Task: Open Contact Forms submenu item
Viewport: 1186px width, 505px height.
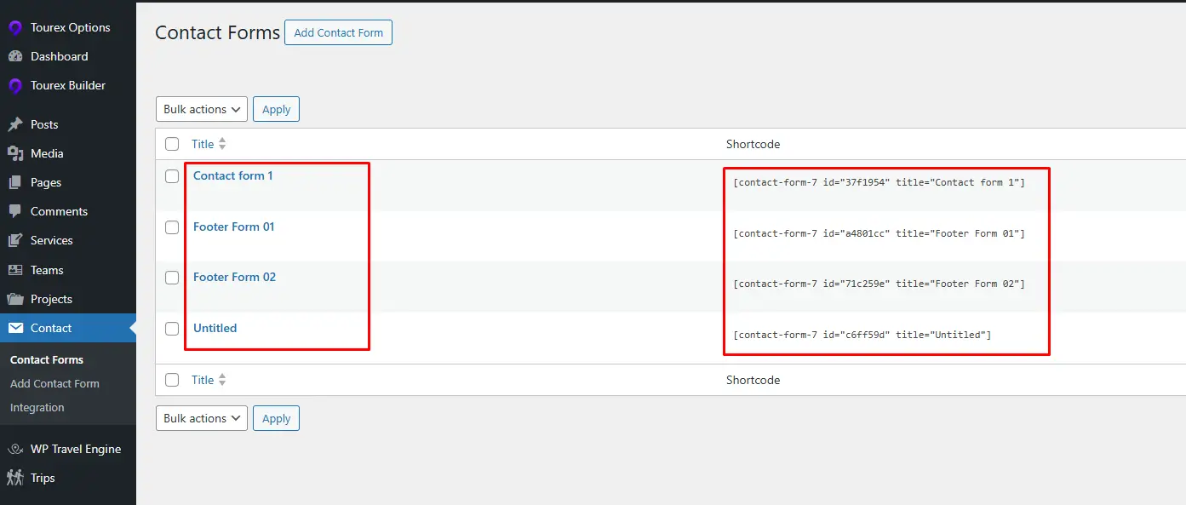Action: 47,359
